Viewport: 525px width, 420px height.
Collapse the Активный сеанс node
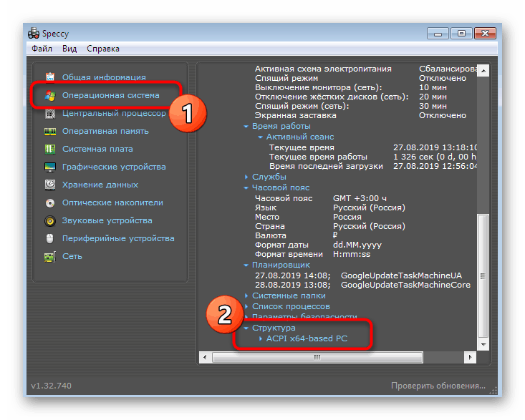coord(260,137)
